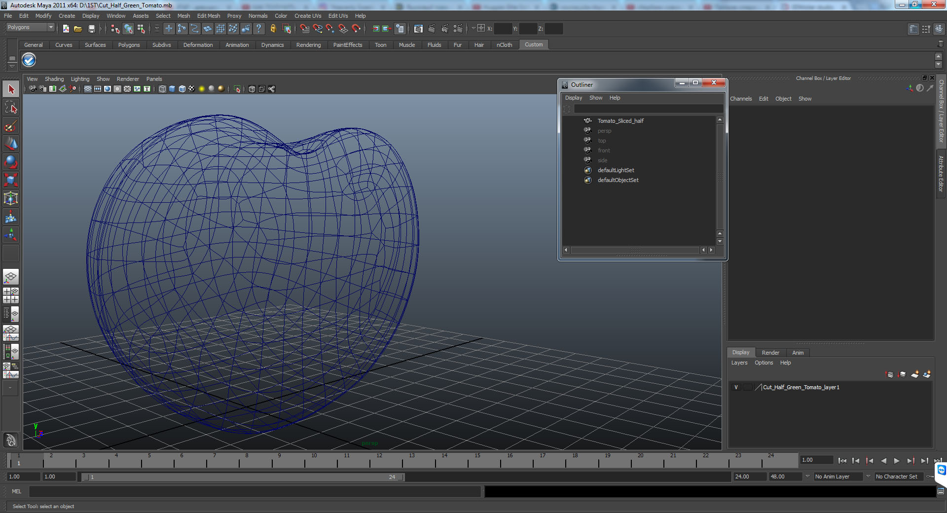Click the Snap to curves magnet icon
Screen dimensions: 947x513
[318, 29]
